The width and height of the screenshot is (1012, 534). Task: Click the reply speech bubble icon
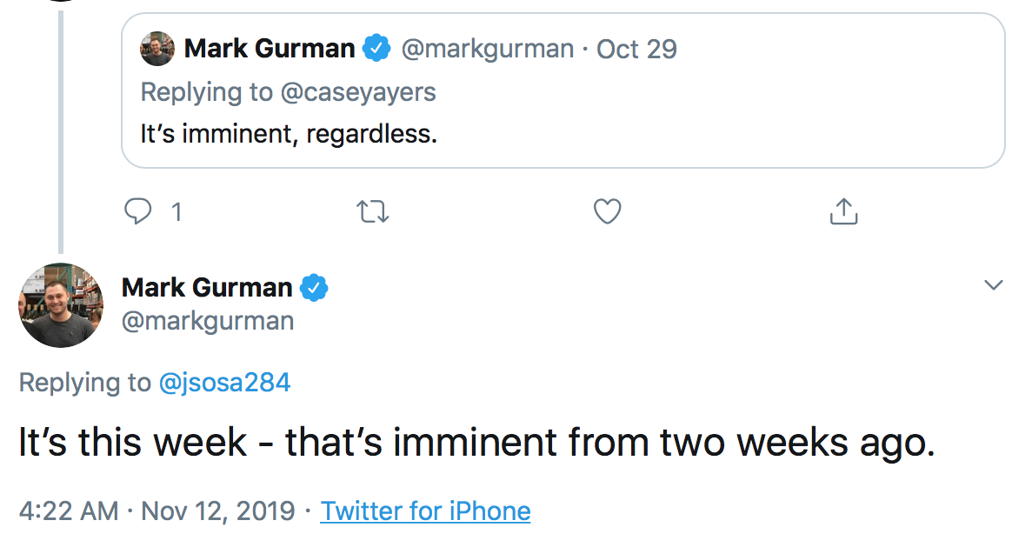click(x=138, y=211)
